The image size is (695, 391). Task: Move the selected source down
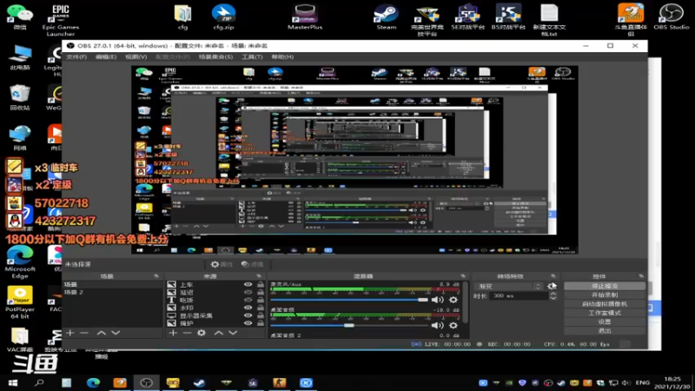(x=233, y=333)
